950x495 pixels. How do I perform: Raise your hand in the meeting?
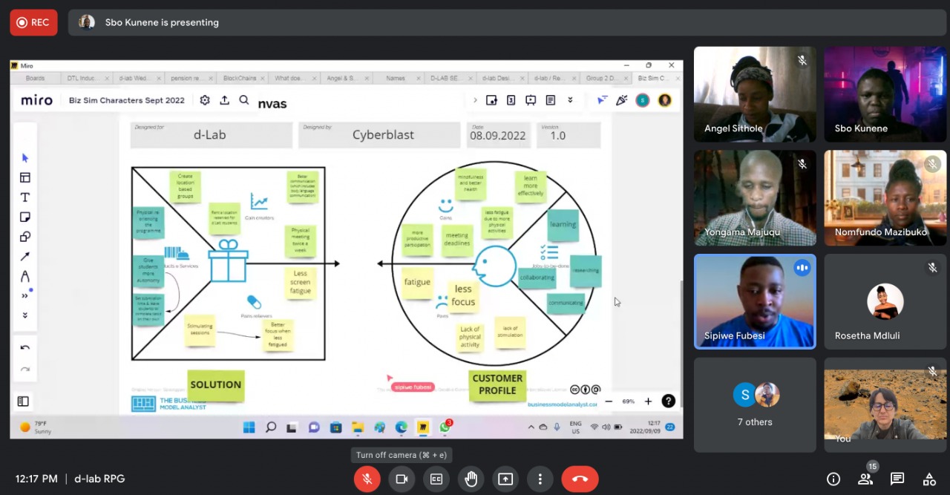click(471, 479)
